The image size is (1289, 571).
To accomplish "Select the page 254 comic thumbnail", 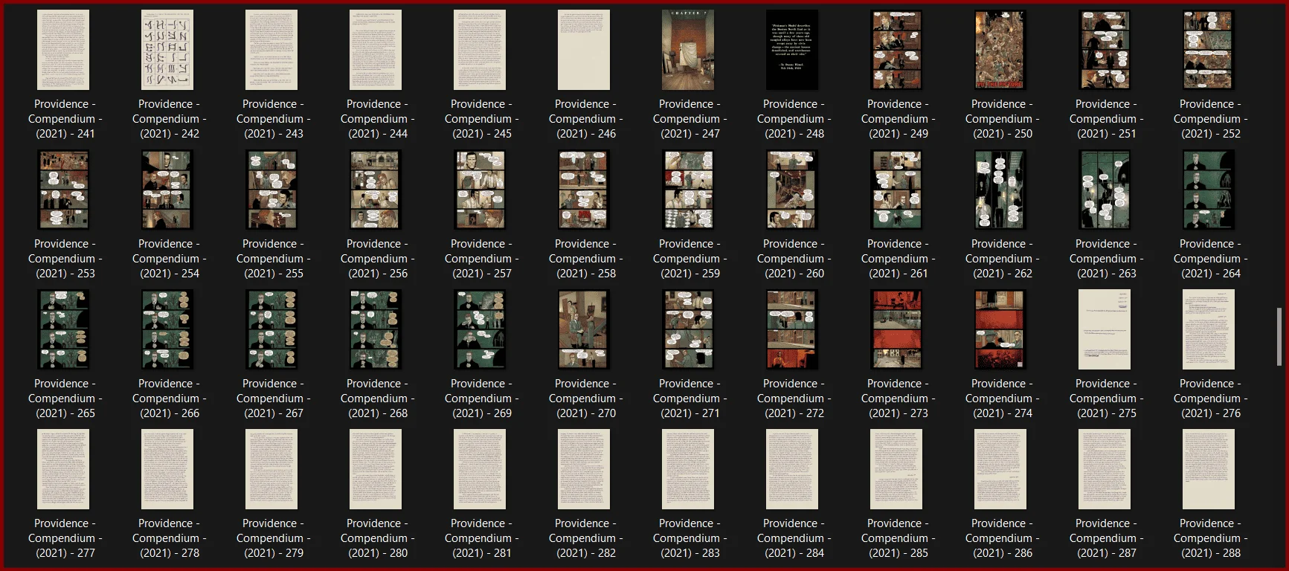I will (x=167, y=190).
